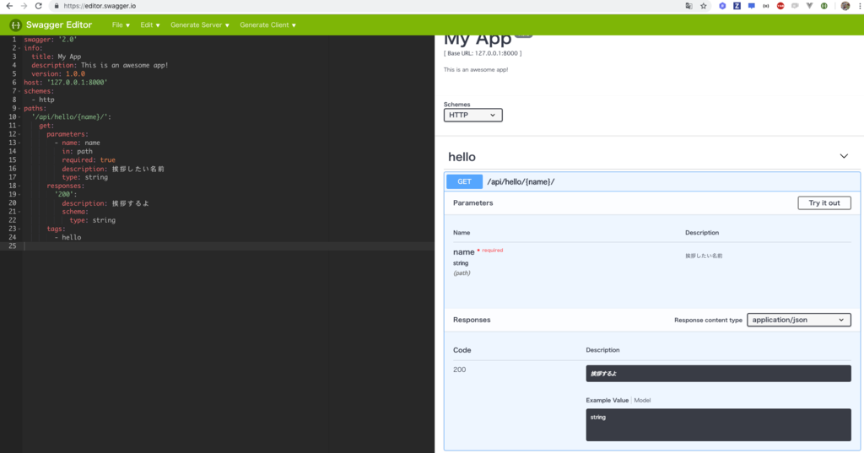
Task: Click the /api/hello/{name}/ operation path
Action: point(521,182)
